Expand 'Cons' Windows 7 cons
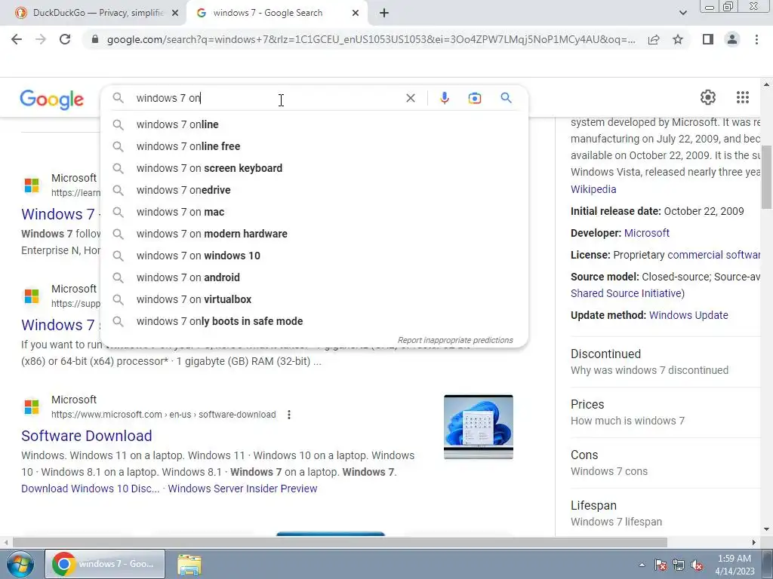Screen dimensions: 773x579 coord(665,463)
